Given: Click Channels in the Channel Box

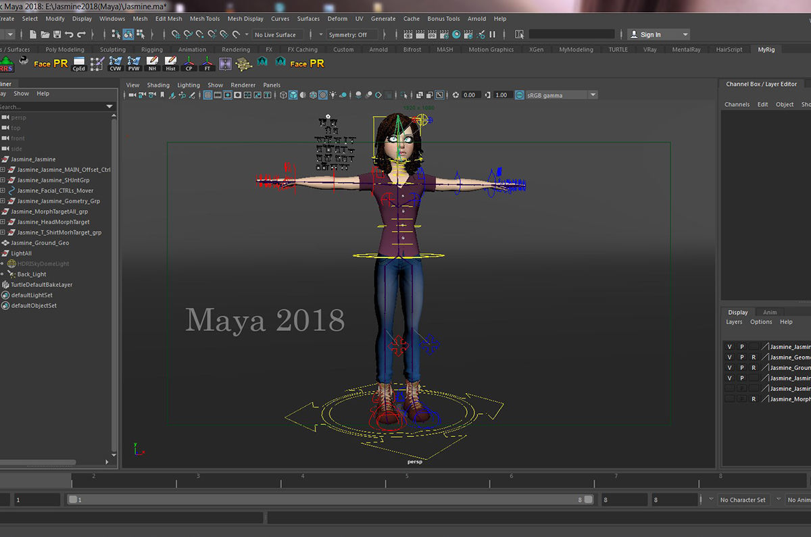Looking at the screenshot, I should point(737,105).
